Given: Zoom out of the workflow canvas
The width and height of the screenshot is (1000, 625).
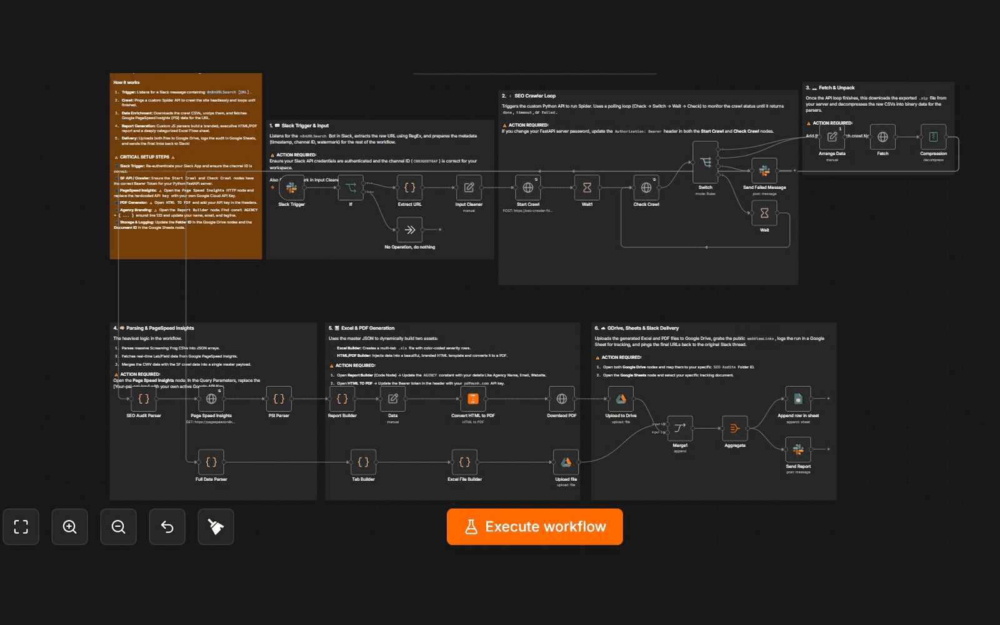Looking at the screenshot, I should point(119,527).
